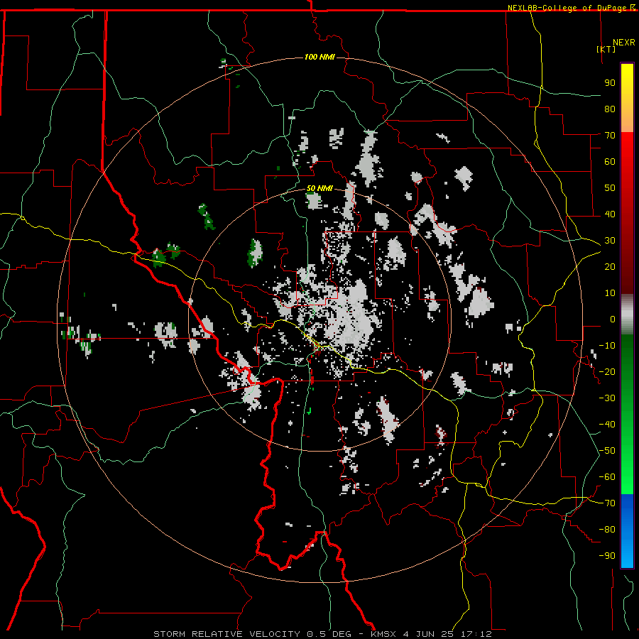The height and width of the screenshot is (639, 639).
Task: Click the 40 value on velocity scale
Action: (x=610, y=214)
